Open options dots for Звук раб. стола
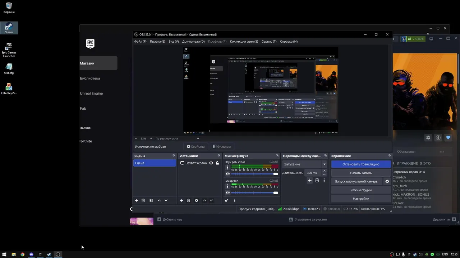460x258 pixels. click(227, 167)
